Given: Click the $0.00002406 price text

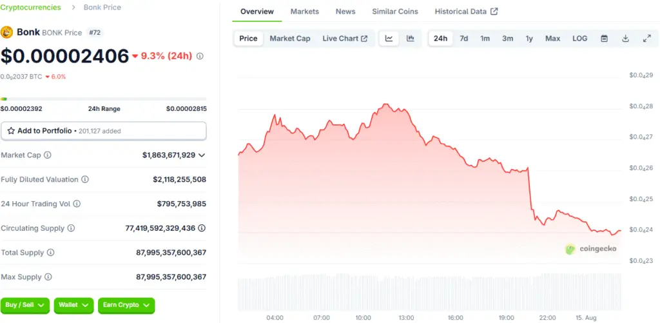Looking at the screenshot, I should tap(65, 56).
